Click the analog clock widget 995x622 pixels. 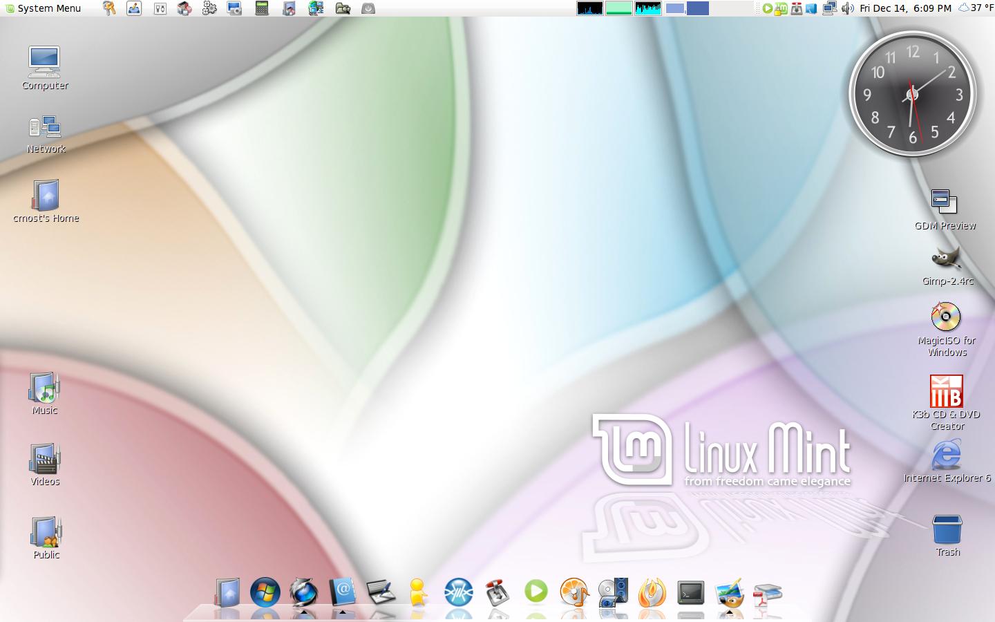pyautogui.click(x=912, y=94)
